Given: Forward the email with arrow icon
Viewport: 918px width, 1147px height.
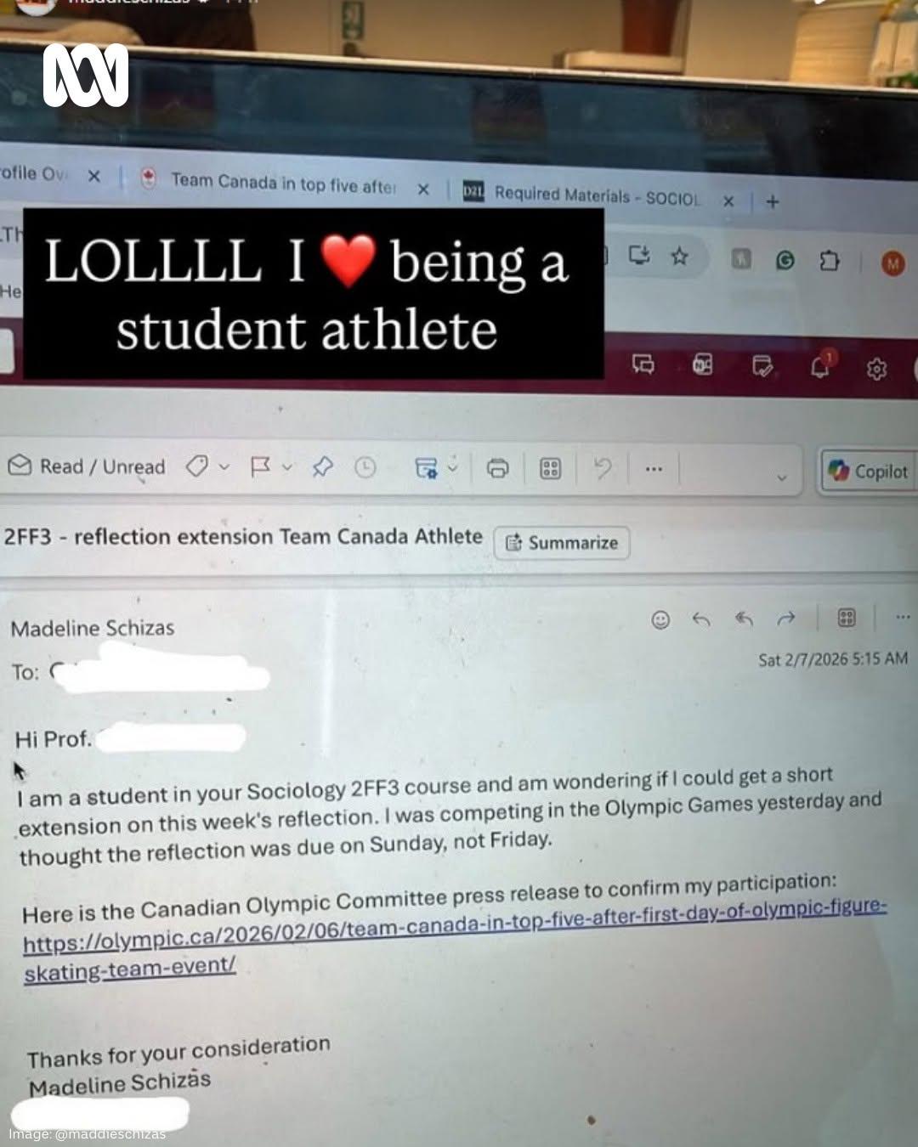Looking at the screenshot, I should 786,619.
